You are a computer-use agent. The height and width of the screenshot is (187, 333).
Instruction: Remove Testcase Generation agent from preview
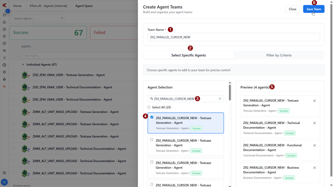pos(314,101)
